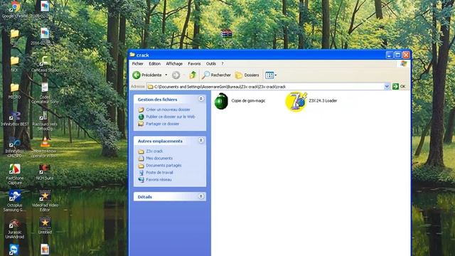Screen dimensions: 455x256
Task: Select the MICRO folder on desktop
Action: click(x=14, y=91)
